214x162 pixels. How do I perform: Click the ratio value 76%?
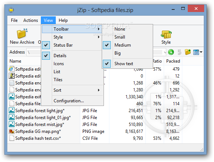(x=157, y=104)
